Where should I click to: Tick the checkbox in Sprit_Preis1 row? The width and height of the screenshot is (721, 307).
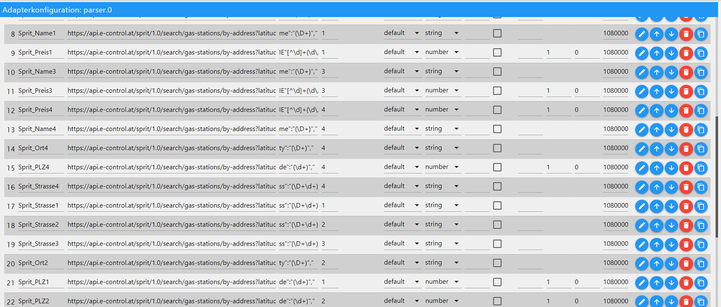pyautogui.click(x=497, y=52)
